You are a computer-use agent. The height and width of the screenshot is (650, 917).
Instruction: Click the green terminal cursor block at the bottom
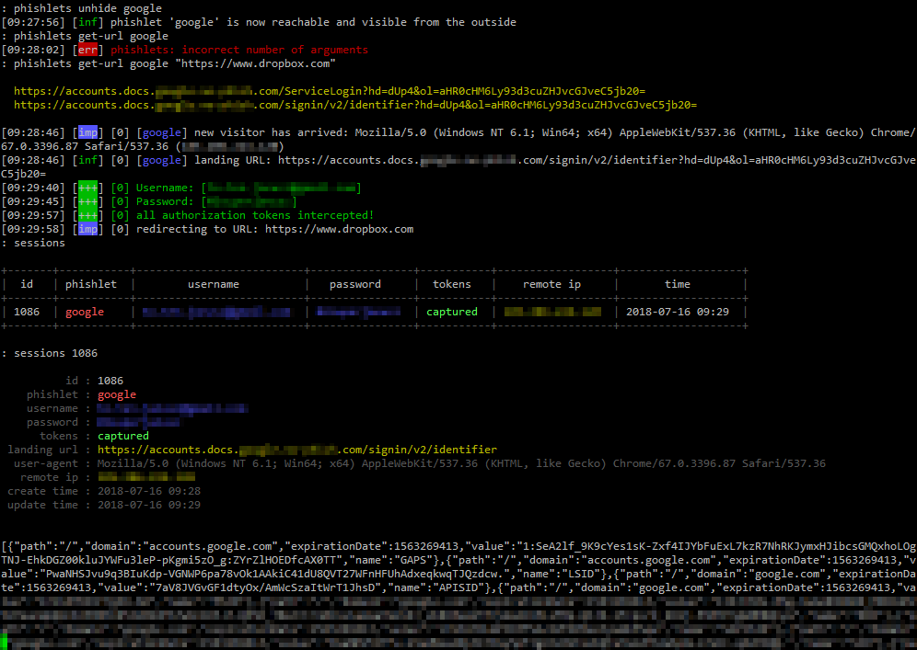[x=4, y=640]
